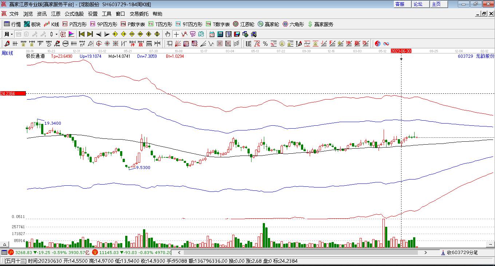Viewport: 495px width, 266px height.
Task: Open the calendar icon
Action: pos(212,34)
